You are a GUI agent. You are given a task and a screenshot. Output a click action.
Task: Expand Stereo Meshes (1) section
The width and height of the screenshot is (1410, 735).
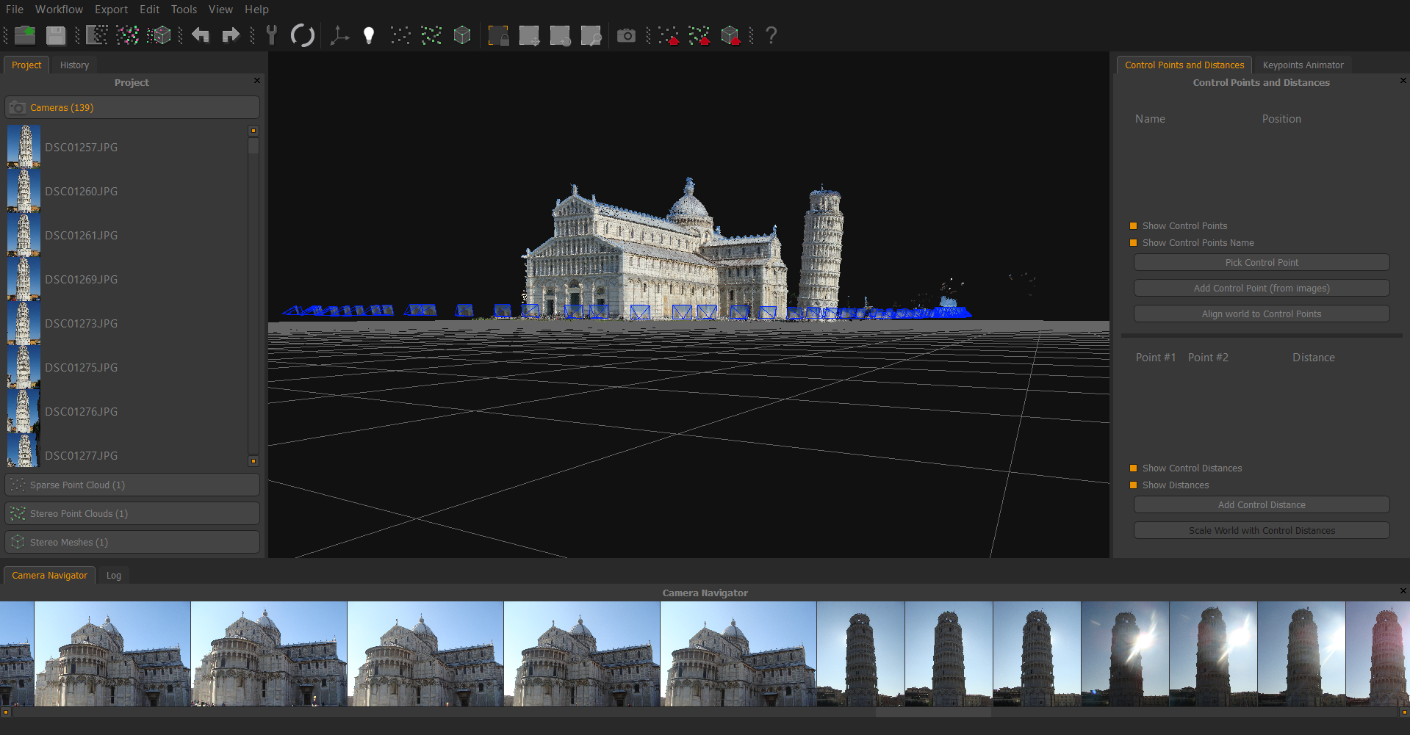click(132, 542)
